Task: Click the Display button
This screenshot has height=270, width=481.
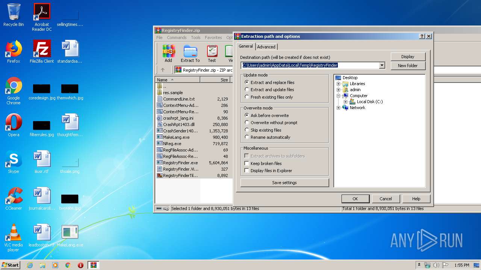Action: (408, 57)
